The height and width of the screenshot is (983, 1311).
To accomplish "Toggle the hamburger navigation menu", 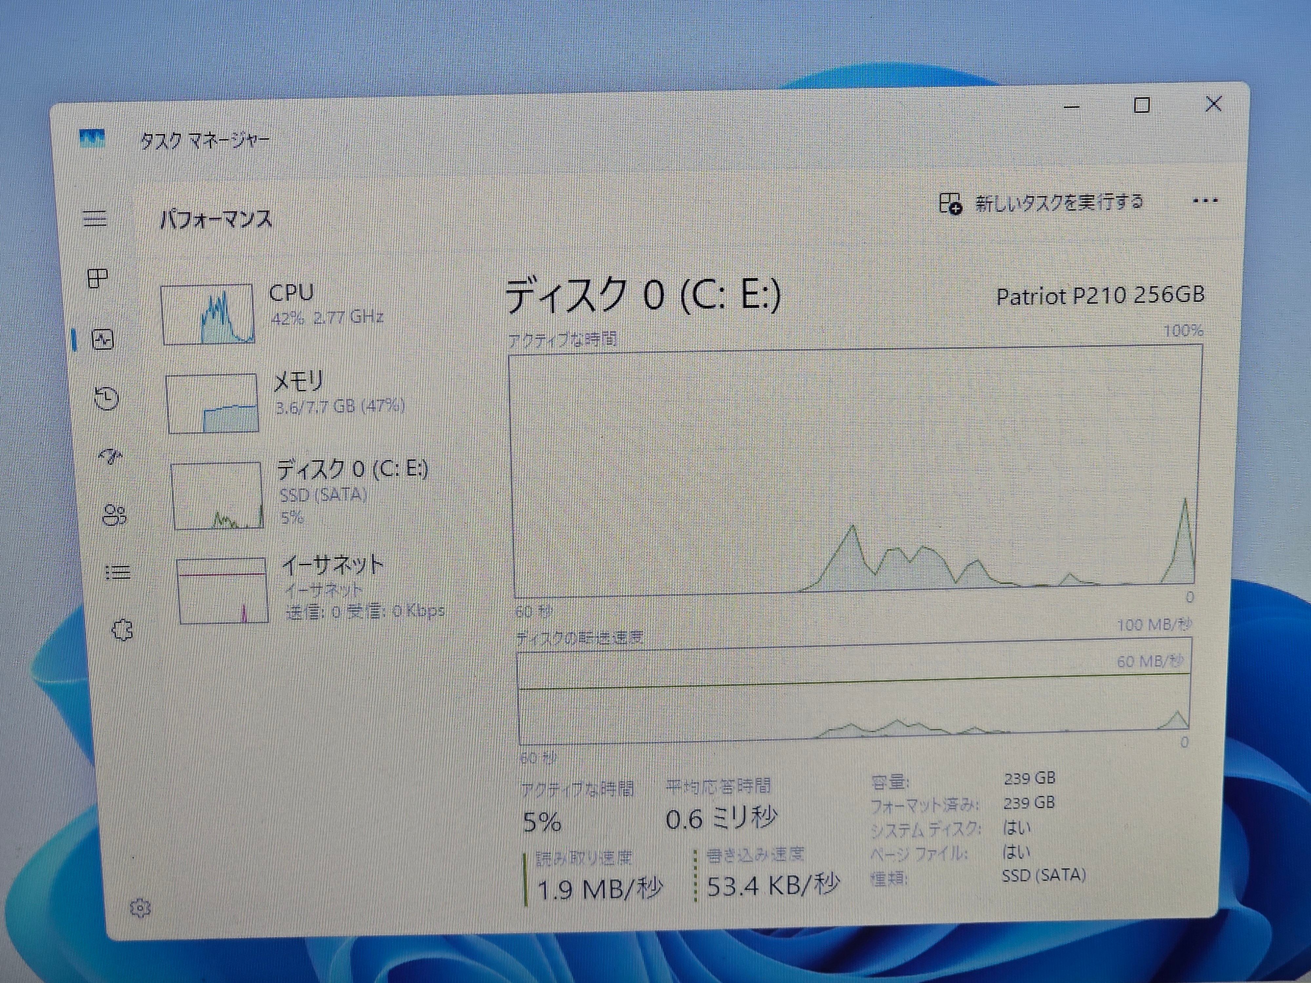I will click(x=95, y=218).
